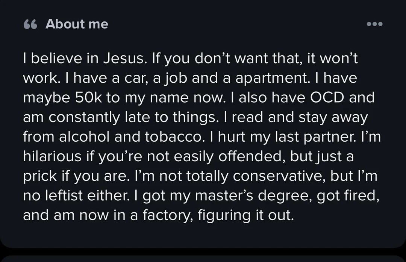Viewport: 406px width, 262px height.
Task: Open the three-dot more options menu
Action: 374,24
